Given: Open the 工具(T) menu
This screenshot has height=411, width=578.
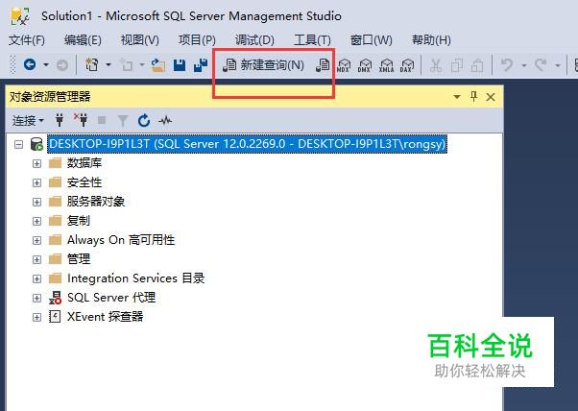Looking at the screenshot, I should [312, 39].
